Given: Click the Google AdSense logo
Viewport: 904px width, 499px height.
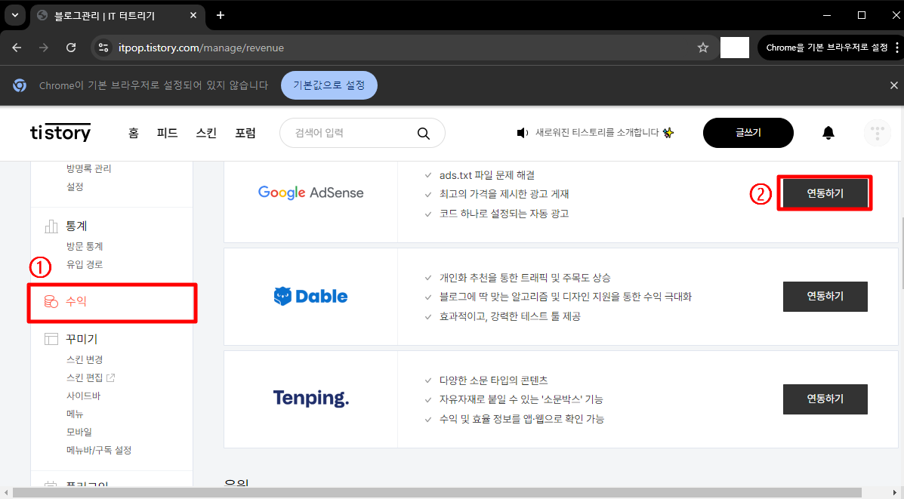Looking at the screenshot, I should tap(310, 193).
